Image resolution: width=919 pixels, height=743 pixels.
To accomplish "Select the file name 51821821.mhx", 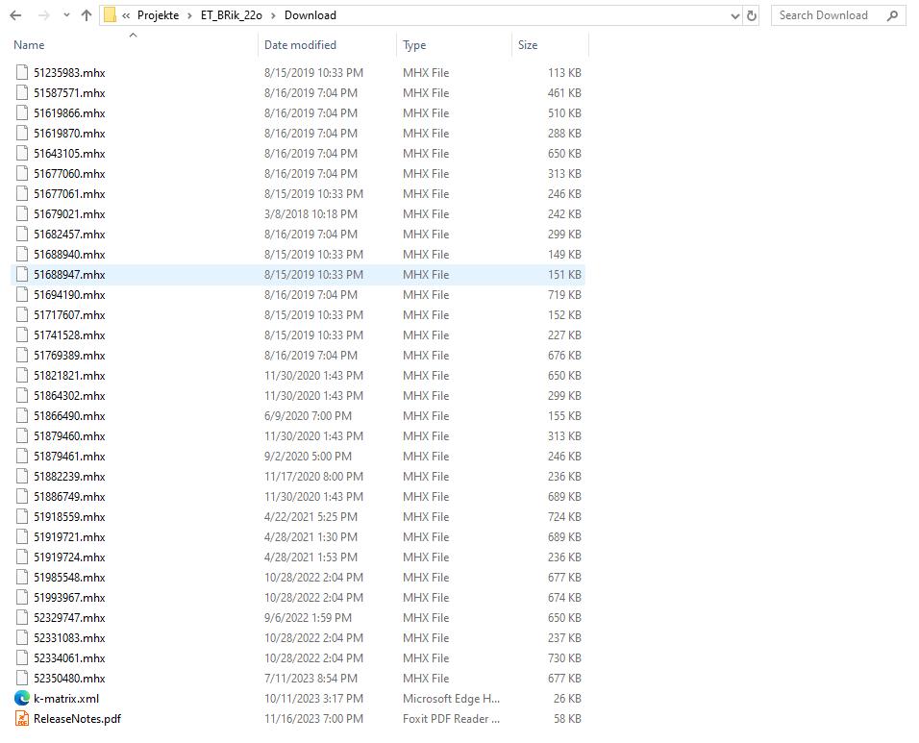I will (x=69, y=376).
